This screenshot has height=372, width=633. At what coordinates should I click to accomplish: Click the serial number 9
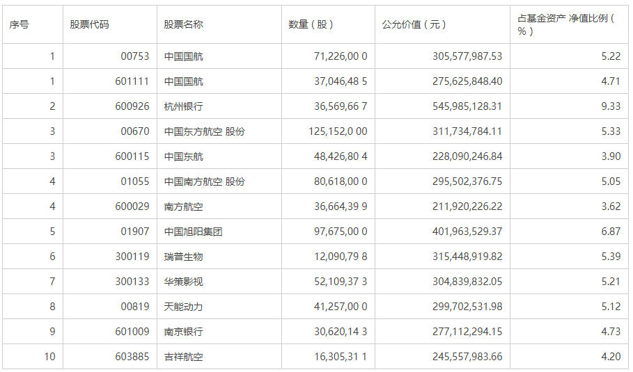(52, 332)
